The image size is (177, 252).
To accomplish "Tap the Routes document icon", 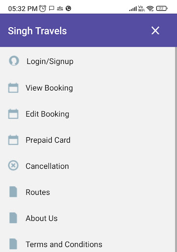I will pyautogui.click(x=13, y=191).
